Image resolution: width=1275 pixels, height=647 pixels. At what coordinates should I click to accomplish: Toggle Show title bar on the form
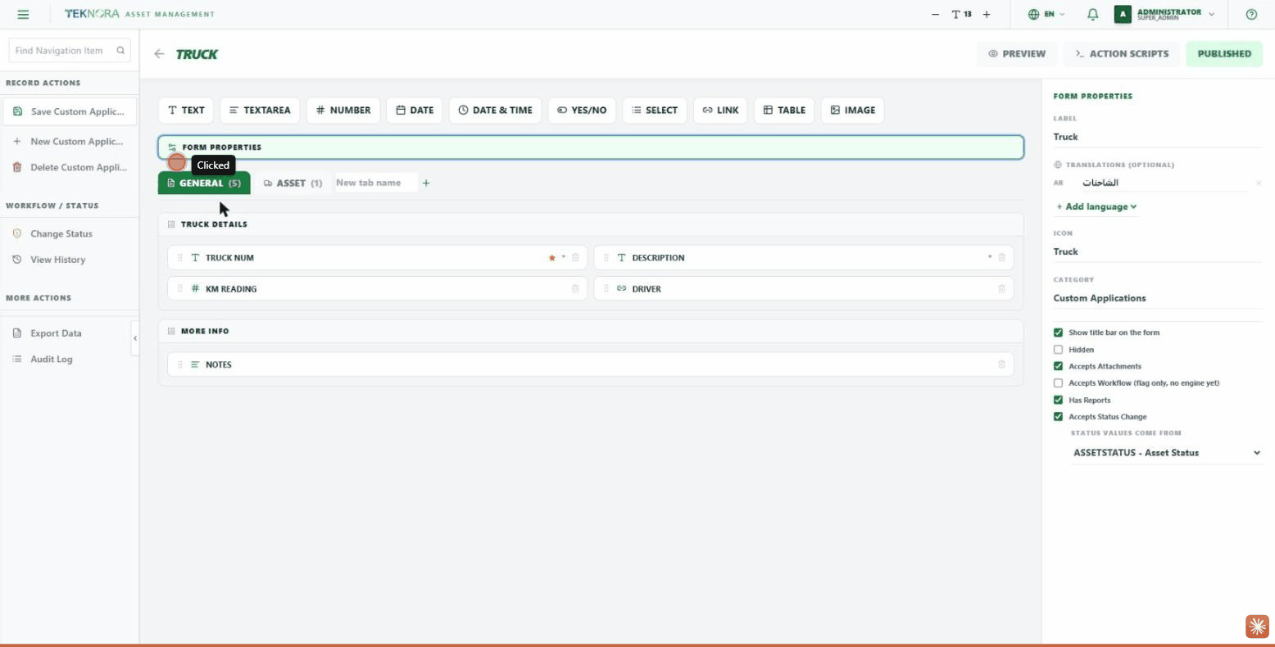pos(1058,333)
